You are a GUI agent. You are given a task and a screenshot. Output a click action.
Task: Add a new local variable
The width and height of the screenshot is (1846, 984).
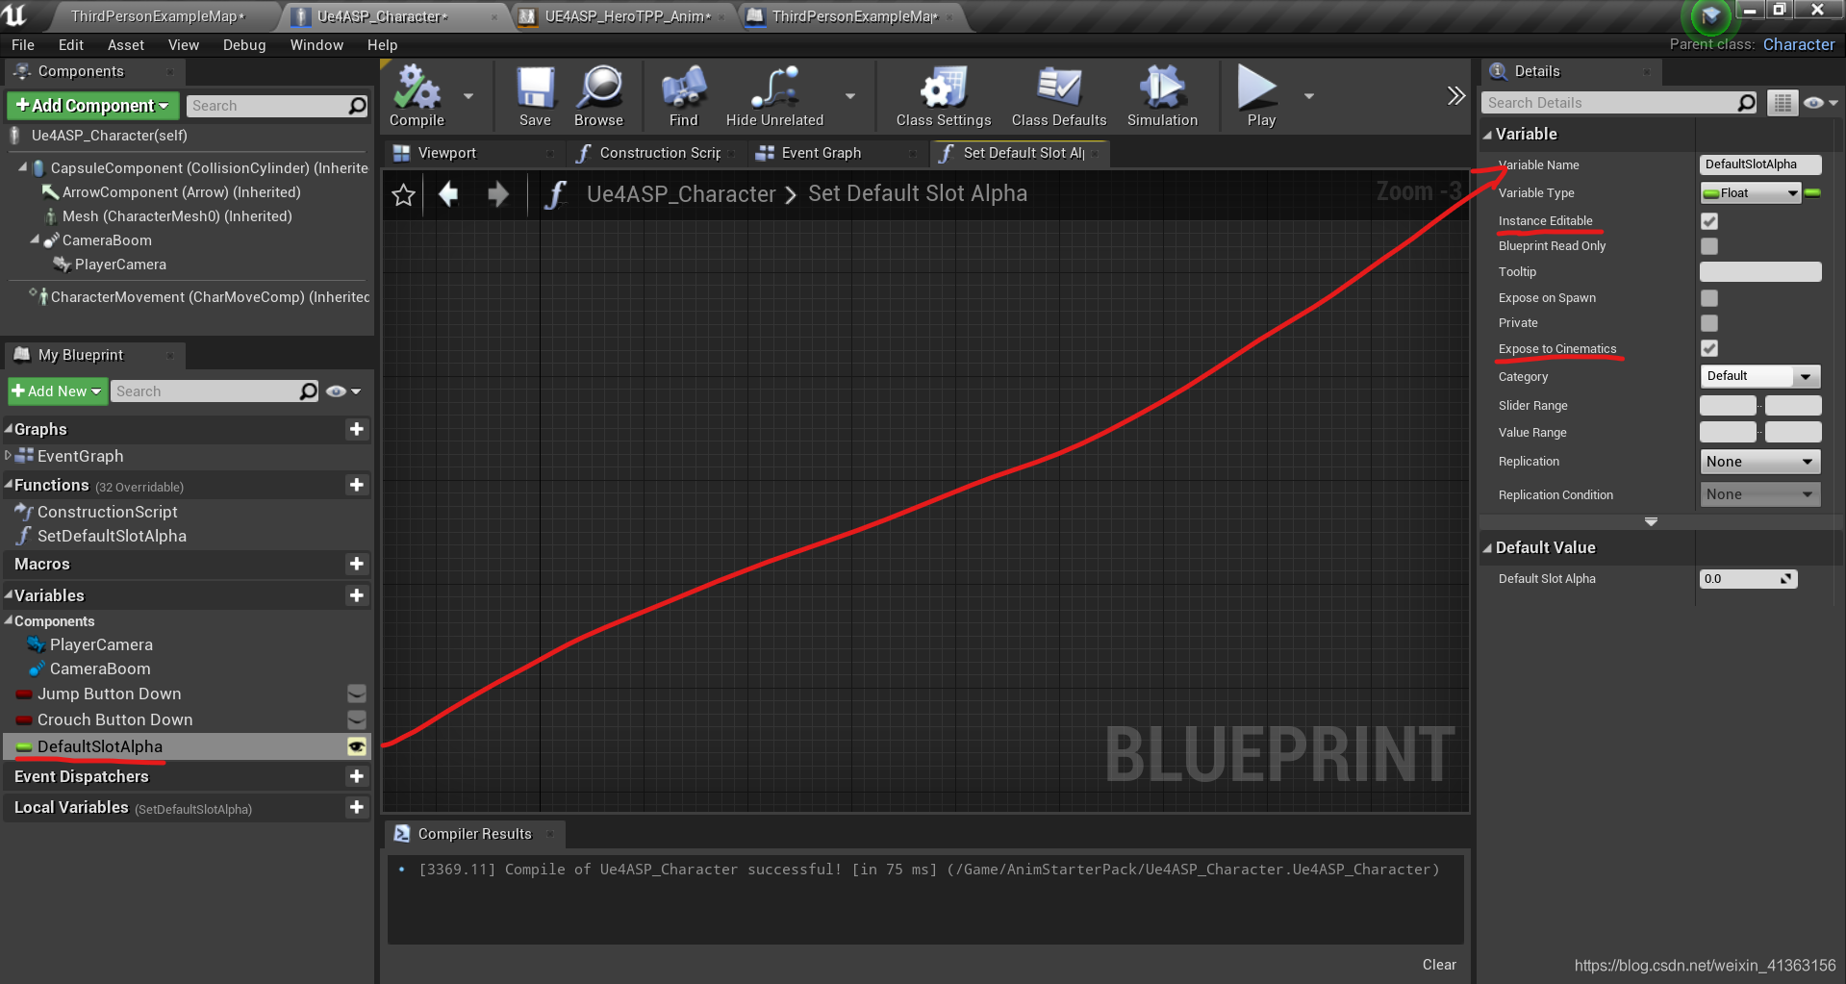357,807
